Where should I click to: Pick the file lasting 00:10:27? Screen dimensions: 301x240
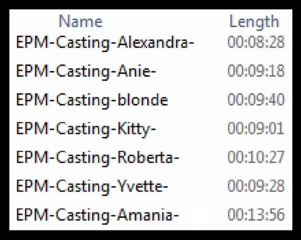(97, 158)
